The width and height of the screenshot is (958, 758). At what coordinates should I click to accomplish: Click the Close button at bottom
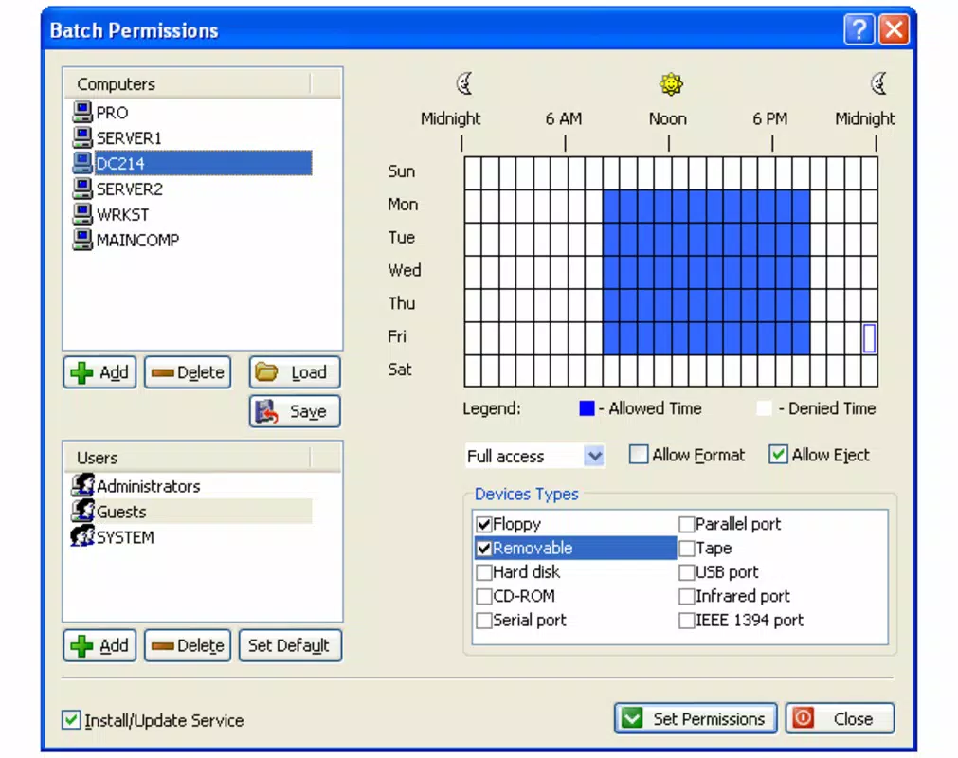[x=841, y=718]
